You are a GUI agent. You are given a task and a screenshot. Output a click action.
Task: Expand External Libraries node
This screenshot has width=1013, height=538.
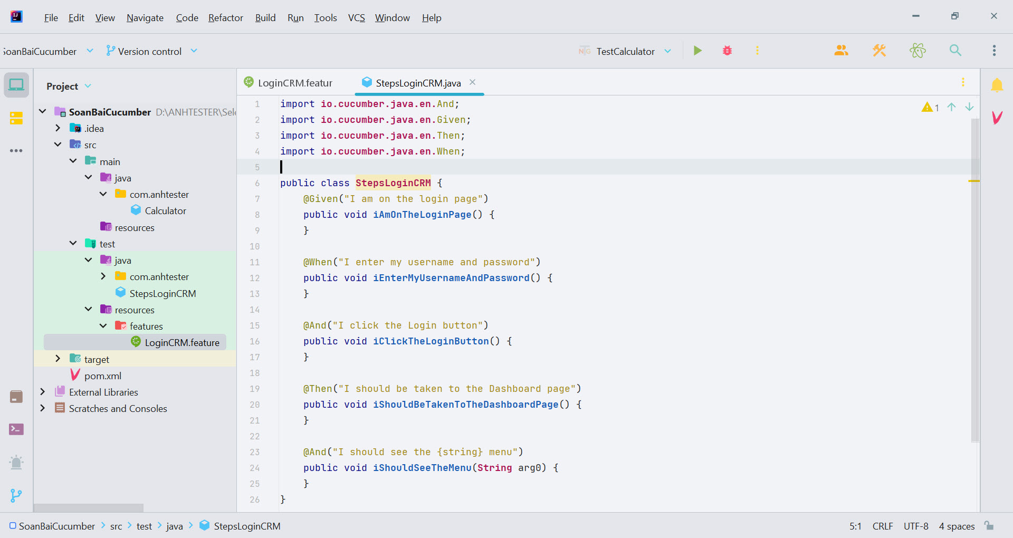(43, 392)
